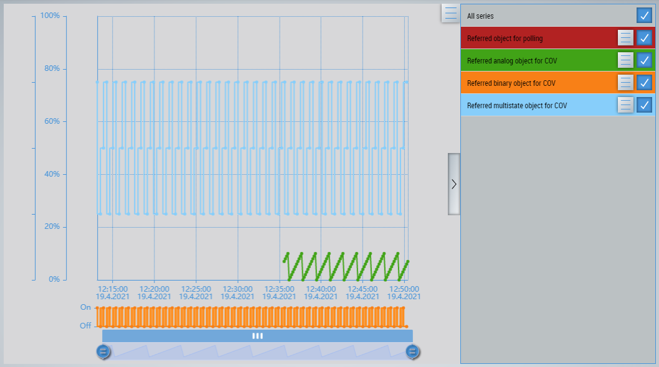Click the 12:25:00 time axis label
659x367 pixels.
tap(196, 289)
